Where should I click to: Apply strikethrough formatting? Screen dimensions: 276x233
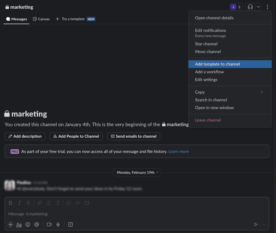point(28,203)
